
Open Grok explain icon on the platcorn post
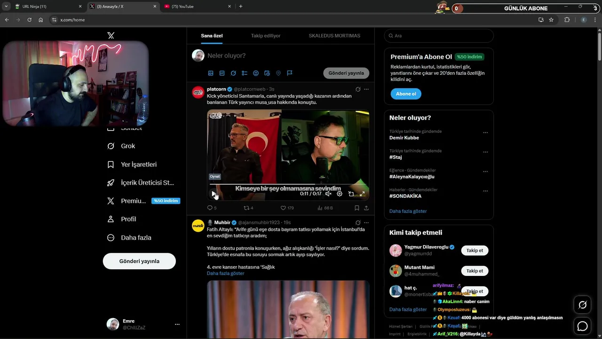[358, 89]
